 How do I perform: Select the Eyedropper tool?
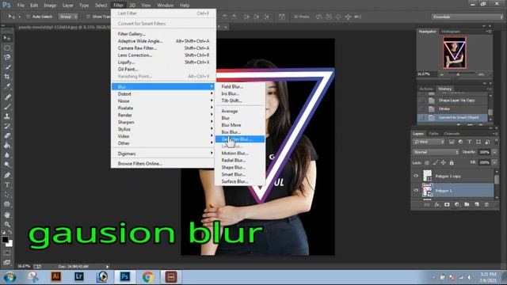tap(7, 86)
